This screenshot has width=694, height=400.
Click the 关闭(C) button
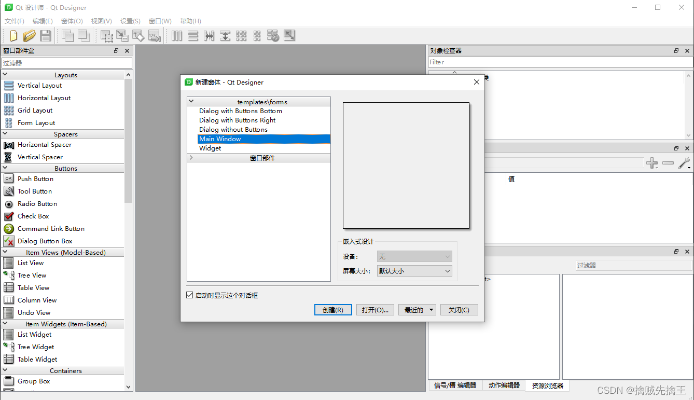tap(459, 310)
